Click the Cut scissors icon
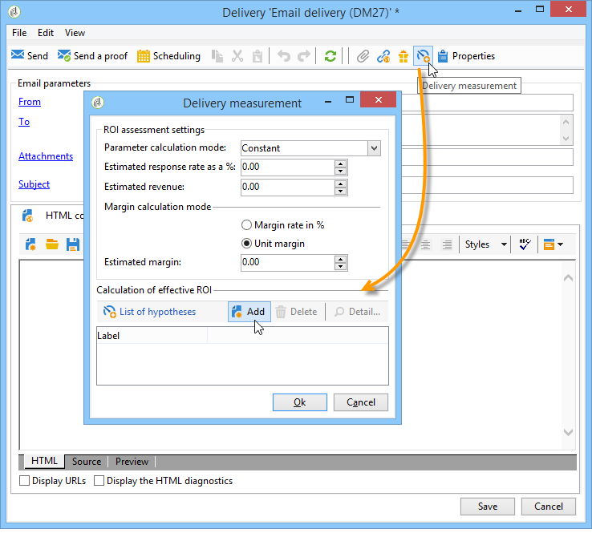592x541 pixels. coord(237,56)
